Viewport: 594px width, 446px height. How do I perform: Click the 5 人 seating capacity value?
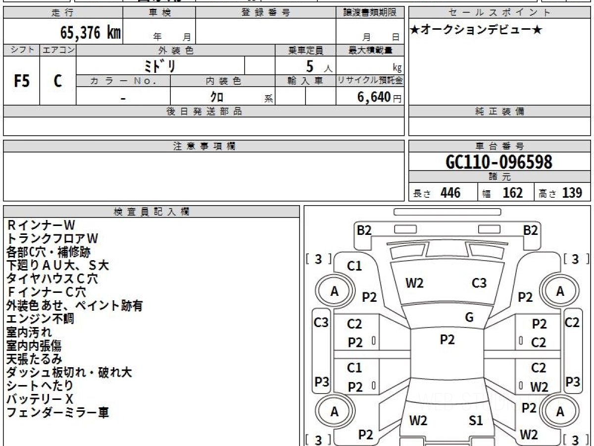coord(319,66)
